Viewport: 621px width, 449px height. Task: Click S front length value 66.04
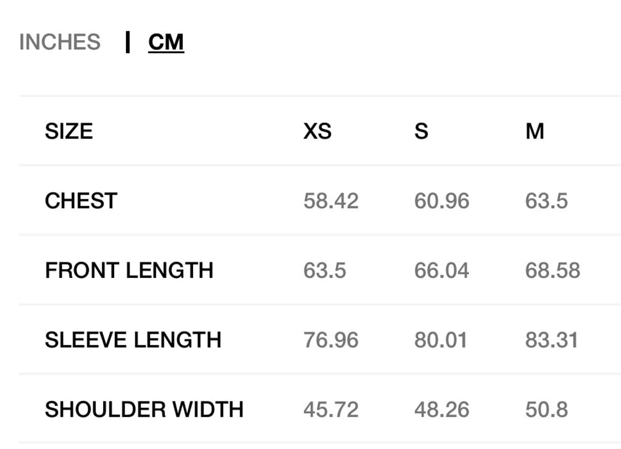click(442, 270)
